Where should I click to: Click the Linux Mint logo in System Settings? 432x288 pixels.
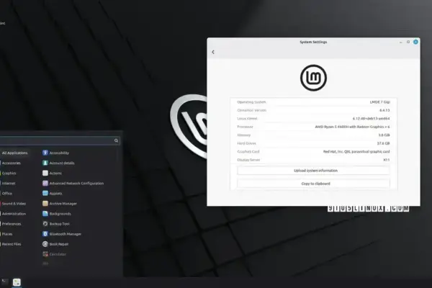coord(313,78)
